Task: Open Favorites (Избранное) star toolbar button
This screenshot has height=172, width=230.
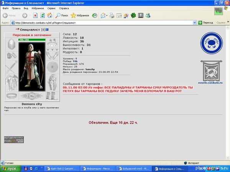Action: pos(80,15)
